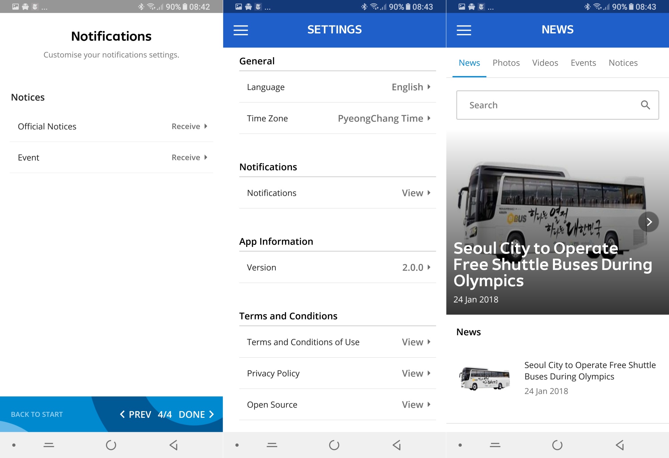The image size is (669, 458).
Task: Advance carousel with right arrow button
Action: pos(648,222)
